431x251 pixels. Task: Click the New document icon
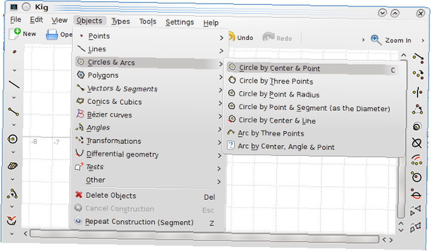[15, 34]
